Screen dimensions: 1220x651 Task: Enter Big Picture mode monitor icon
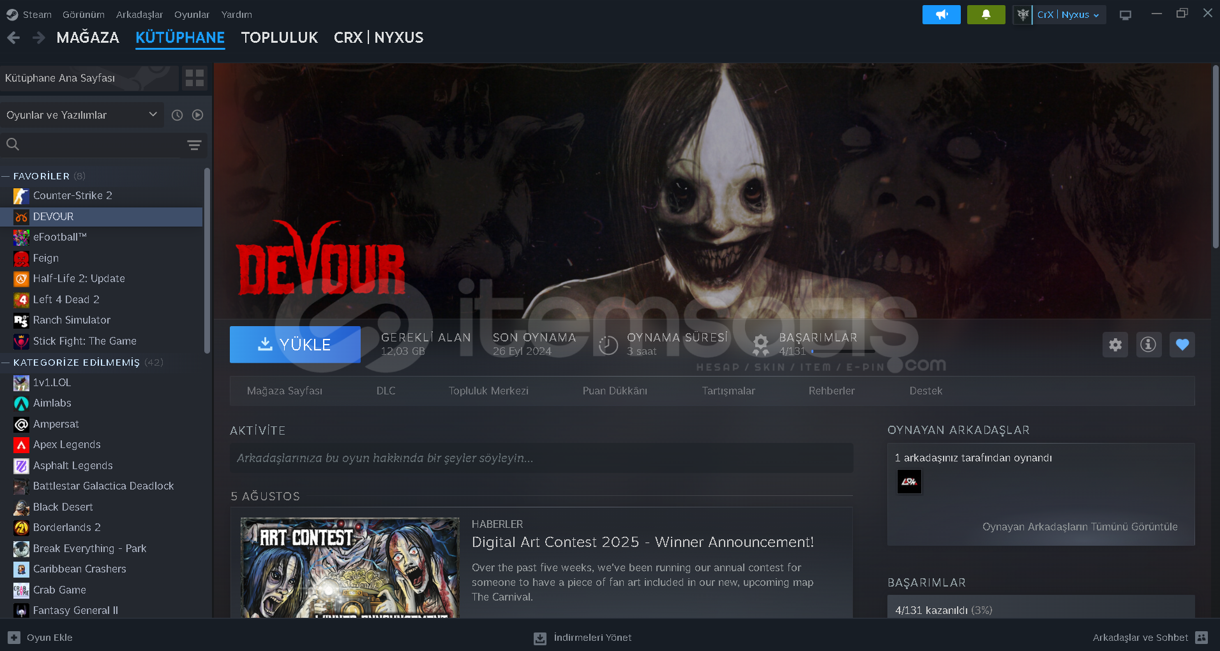1126,15
